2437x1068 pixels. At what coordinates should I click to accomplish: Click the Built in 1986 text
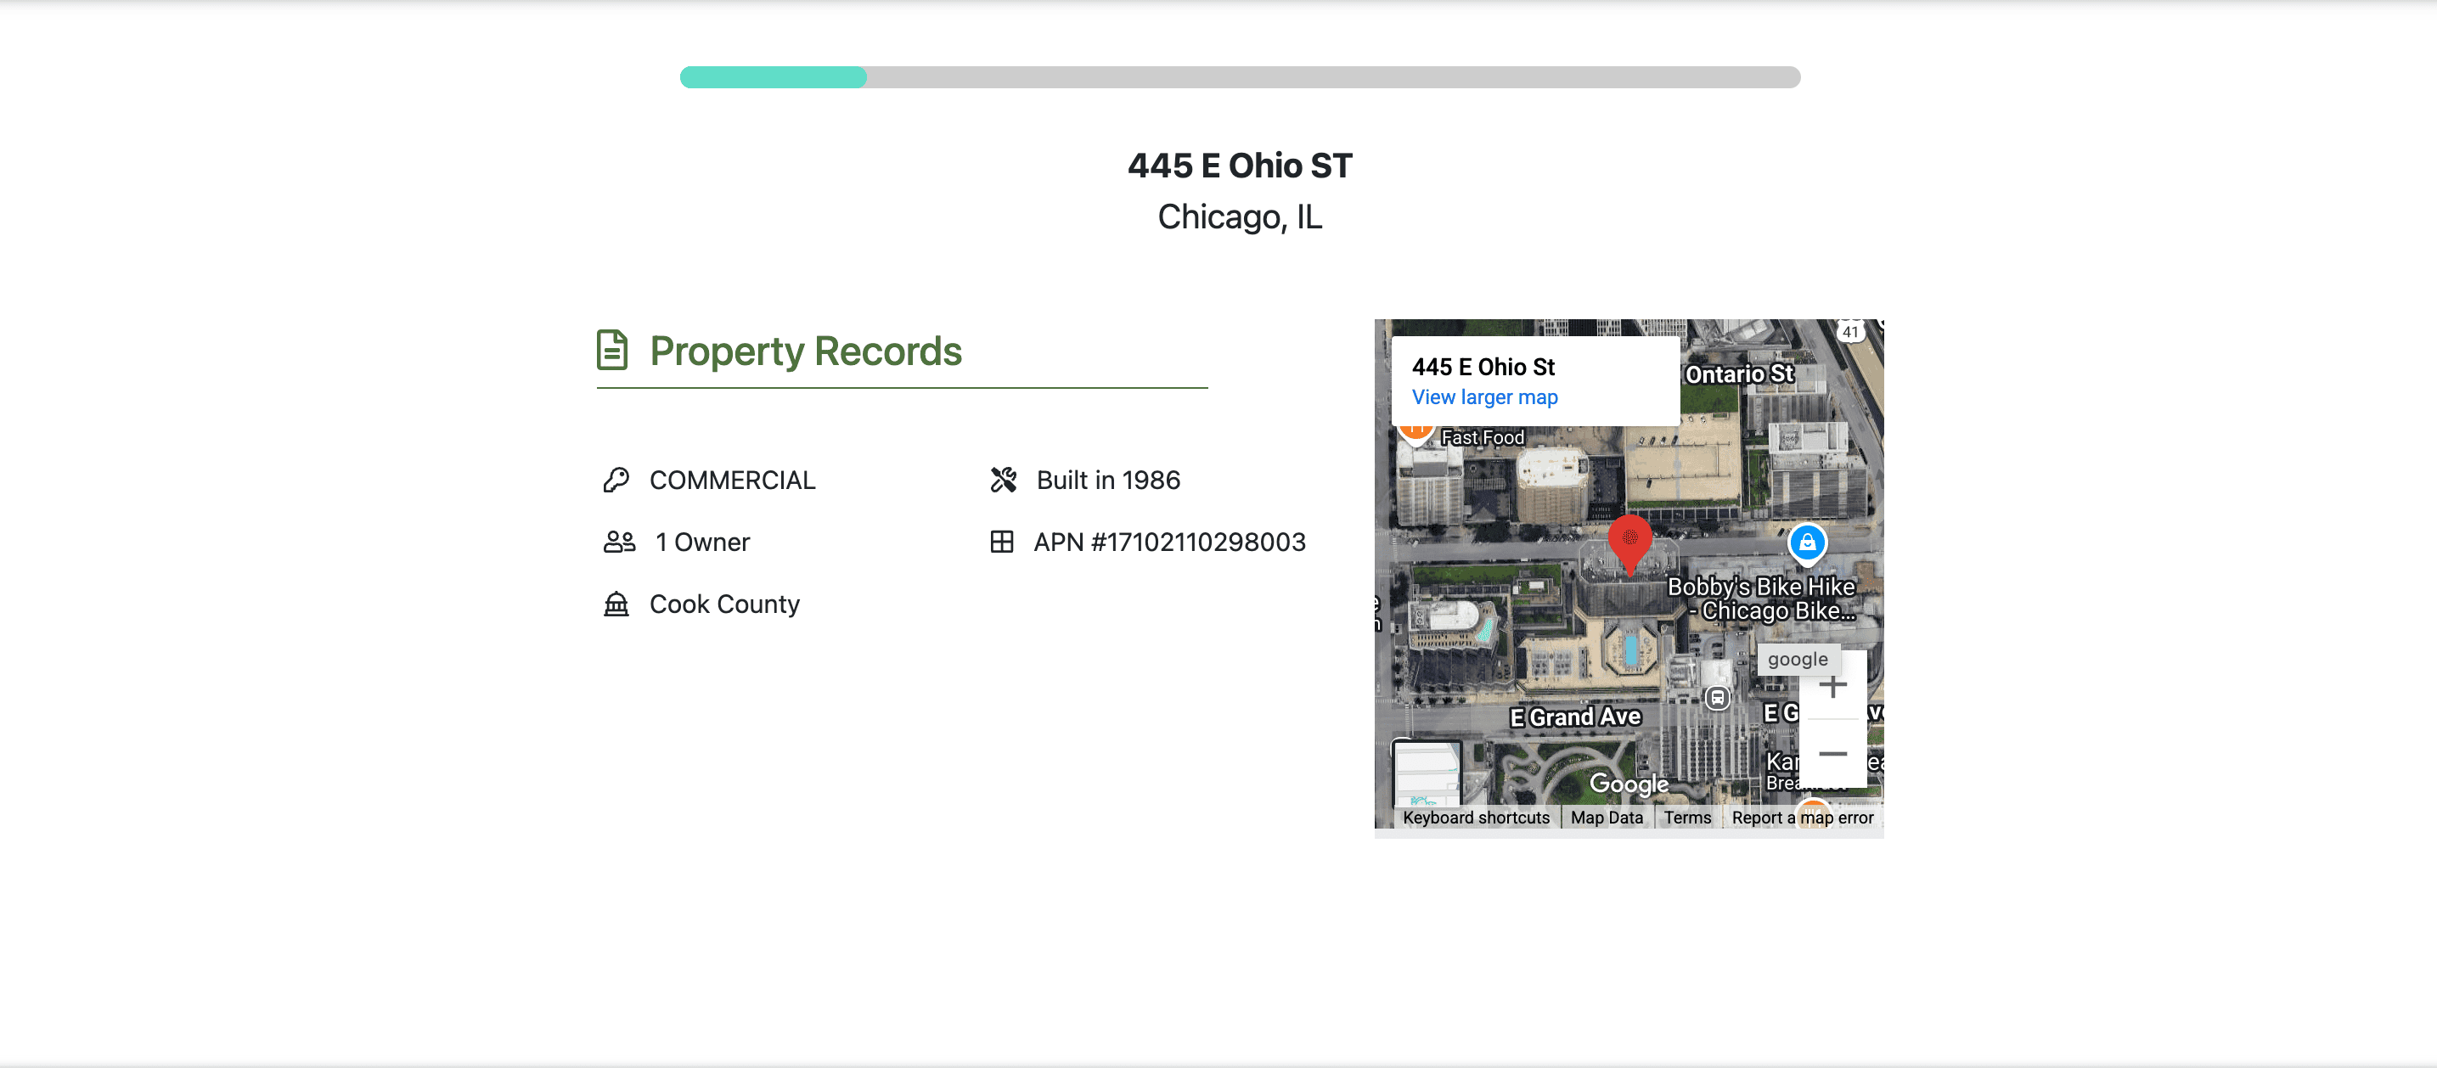[x=1108, y=481]
